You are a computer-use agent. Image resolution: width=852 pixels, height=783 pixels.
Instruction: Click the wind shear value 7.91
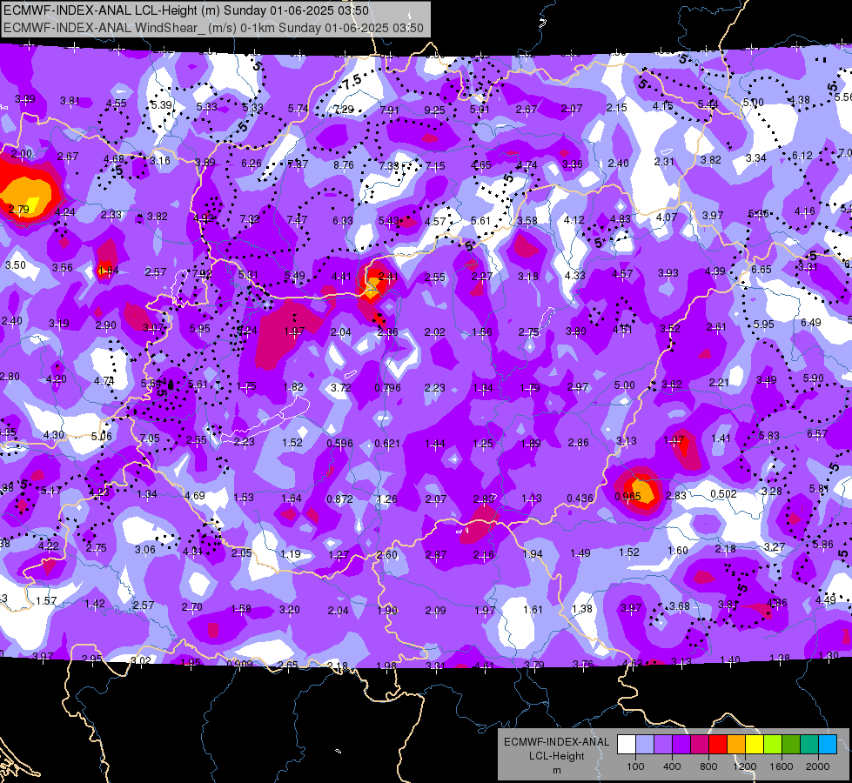click(389, 110)
